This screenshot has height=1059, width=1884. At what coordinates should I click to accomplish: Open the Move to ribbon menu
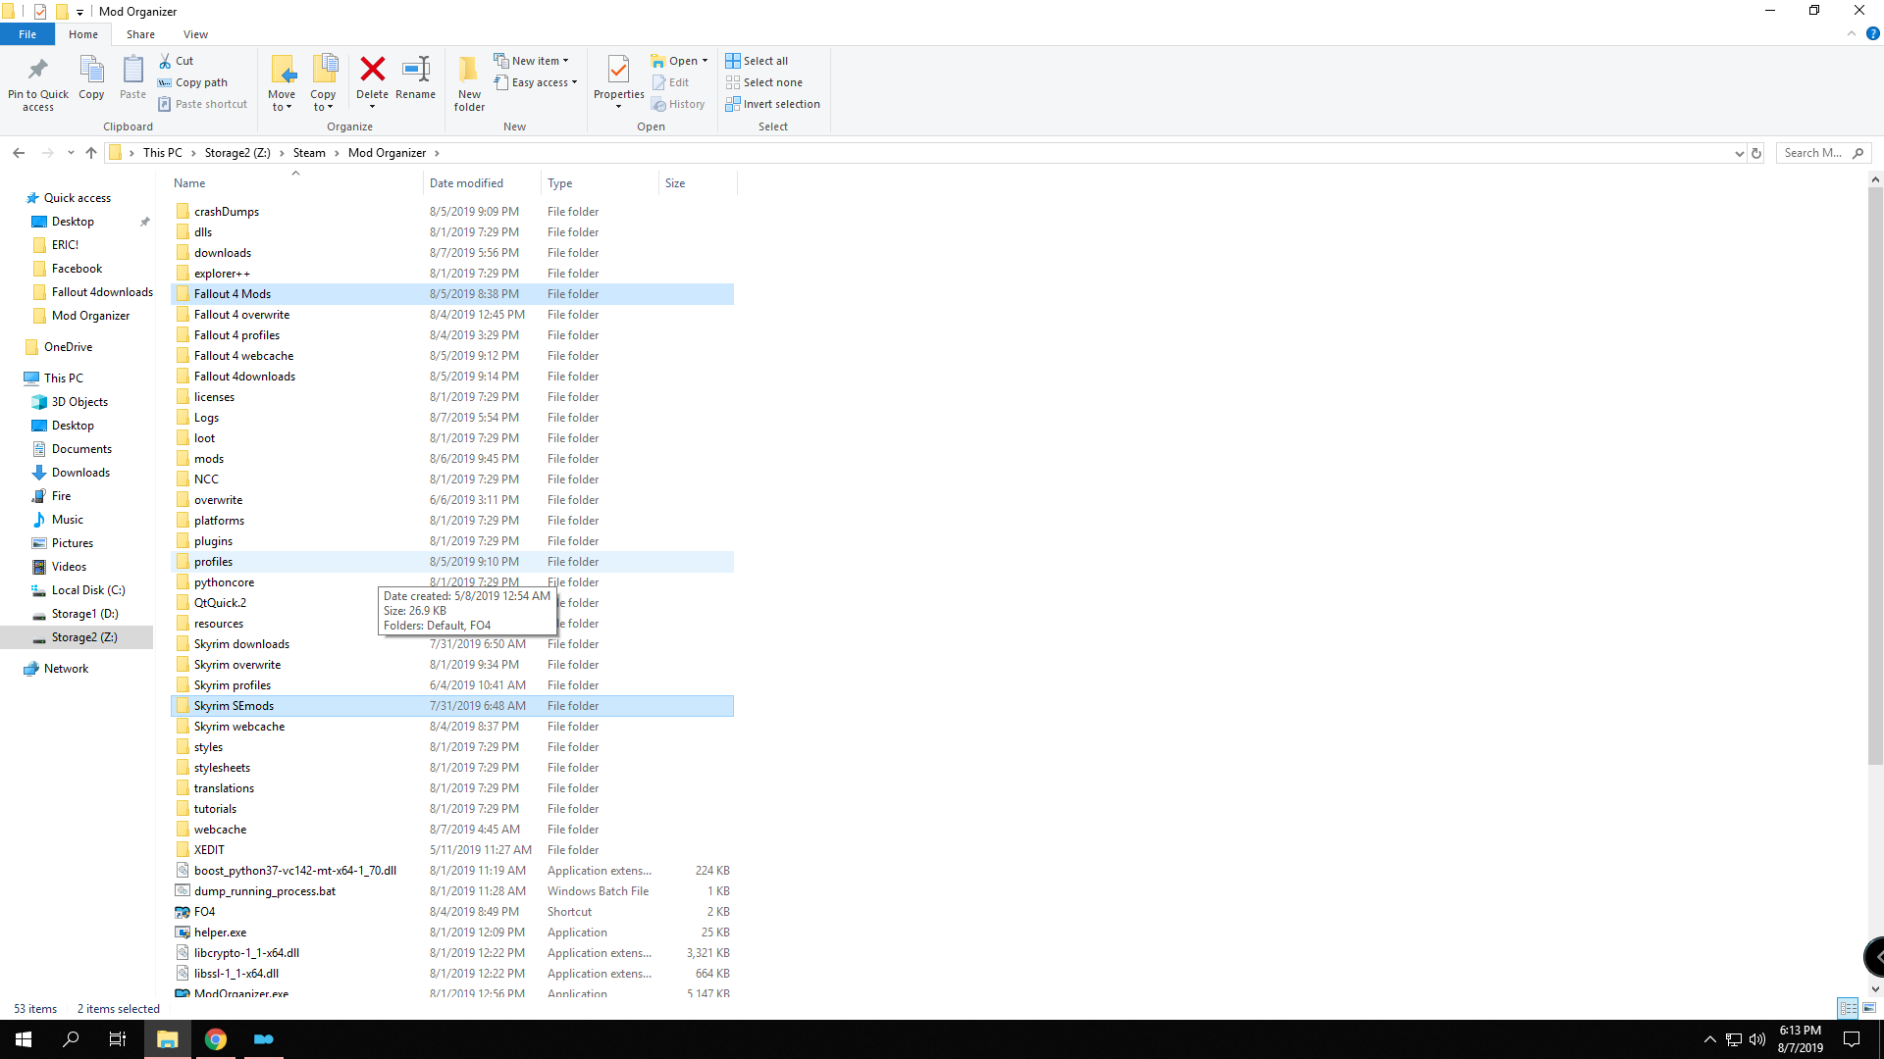click(x=282, y=83)
